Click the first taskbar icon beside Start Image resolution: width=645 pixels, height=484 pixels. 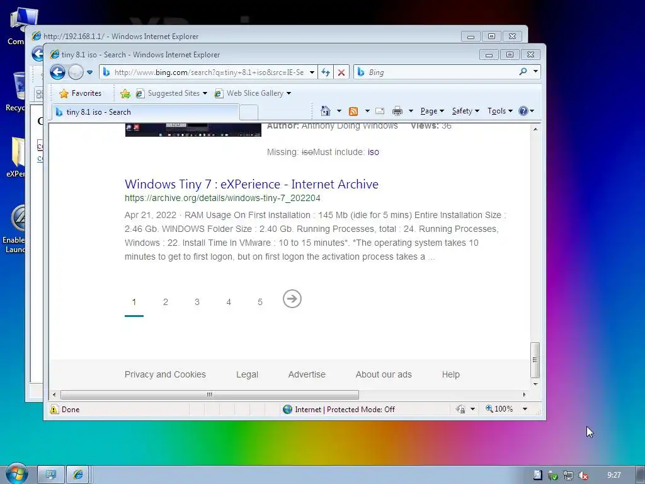51,475
